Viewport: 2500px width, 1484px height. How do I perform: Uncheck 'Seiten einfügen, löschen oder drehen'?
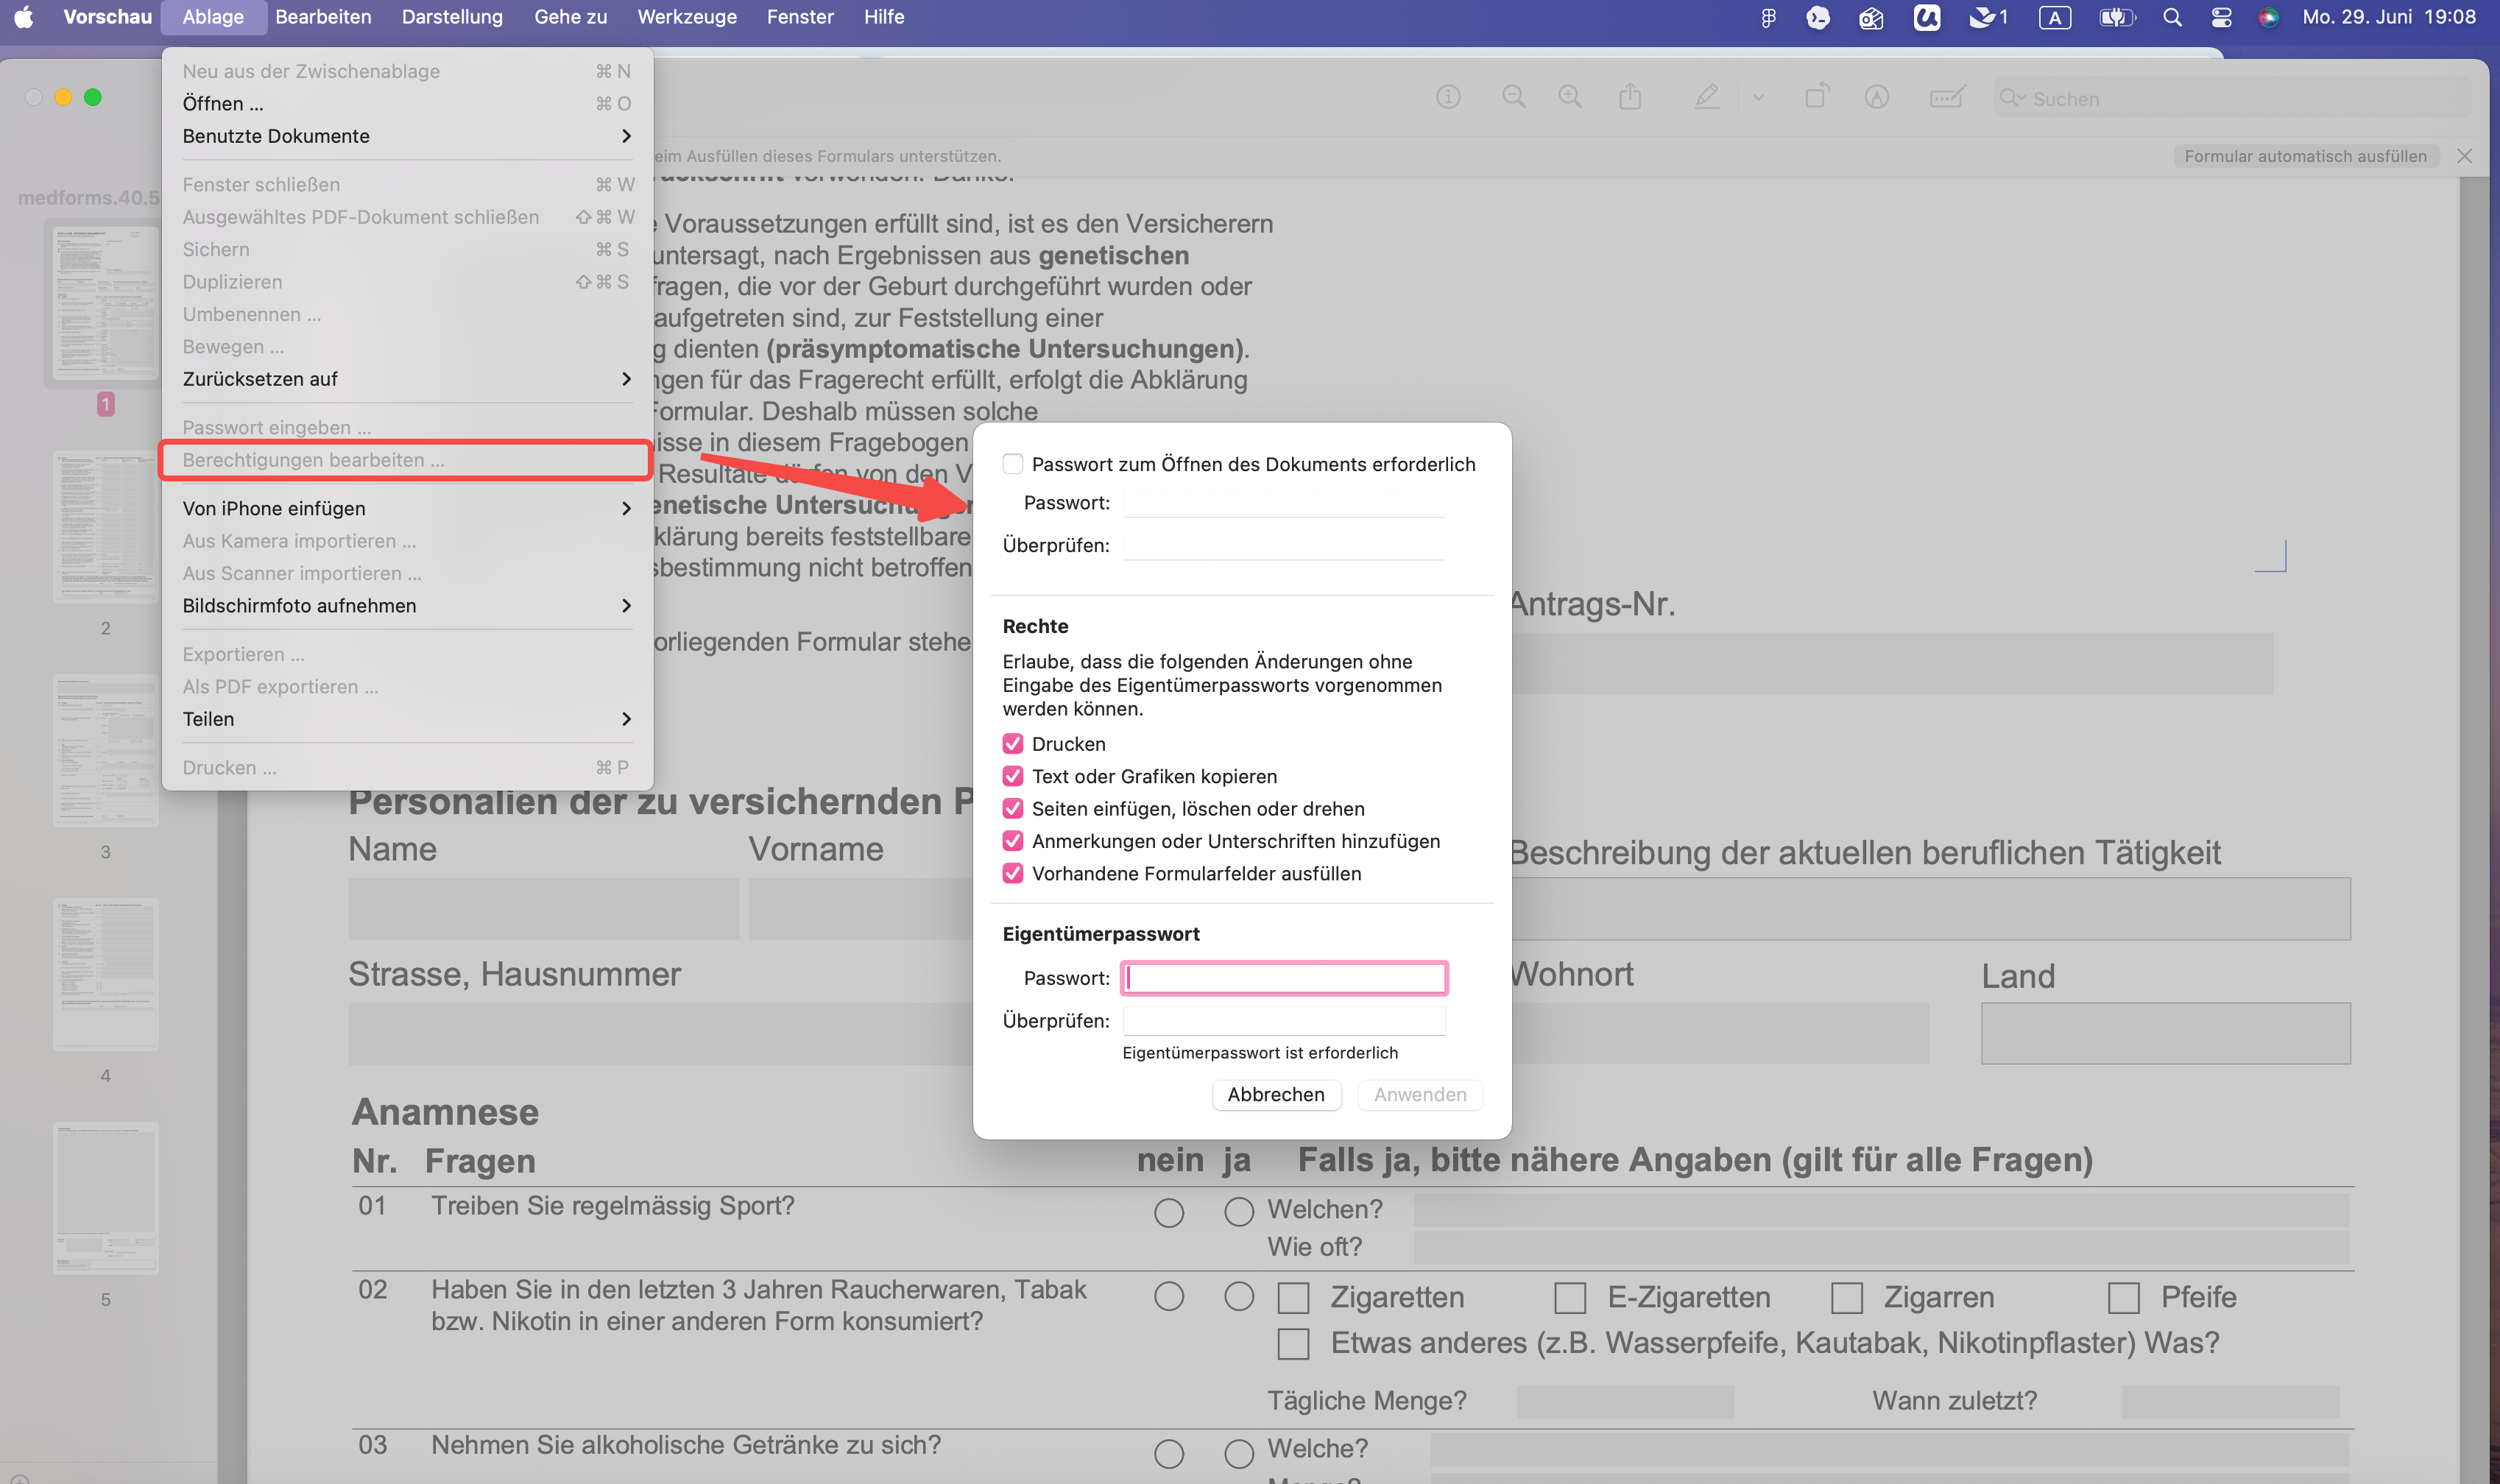tap(1012, 808)
